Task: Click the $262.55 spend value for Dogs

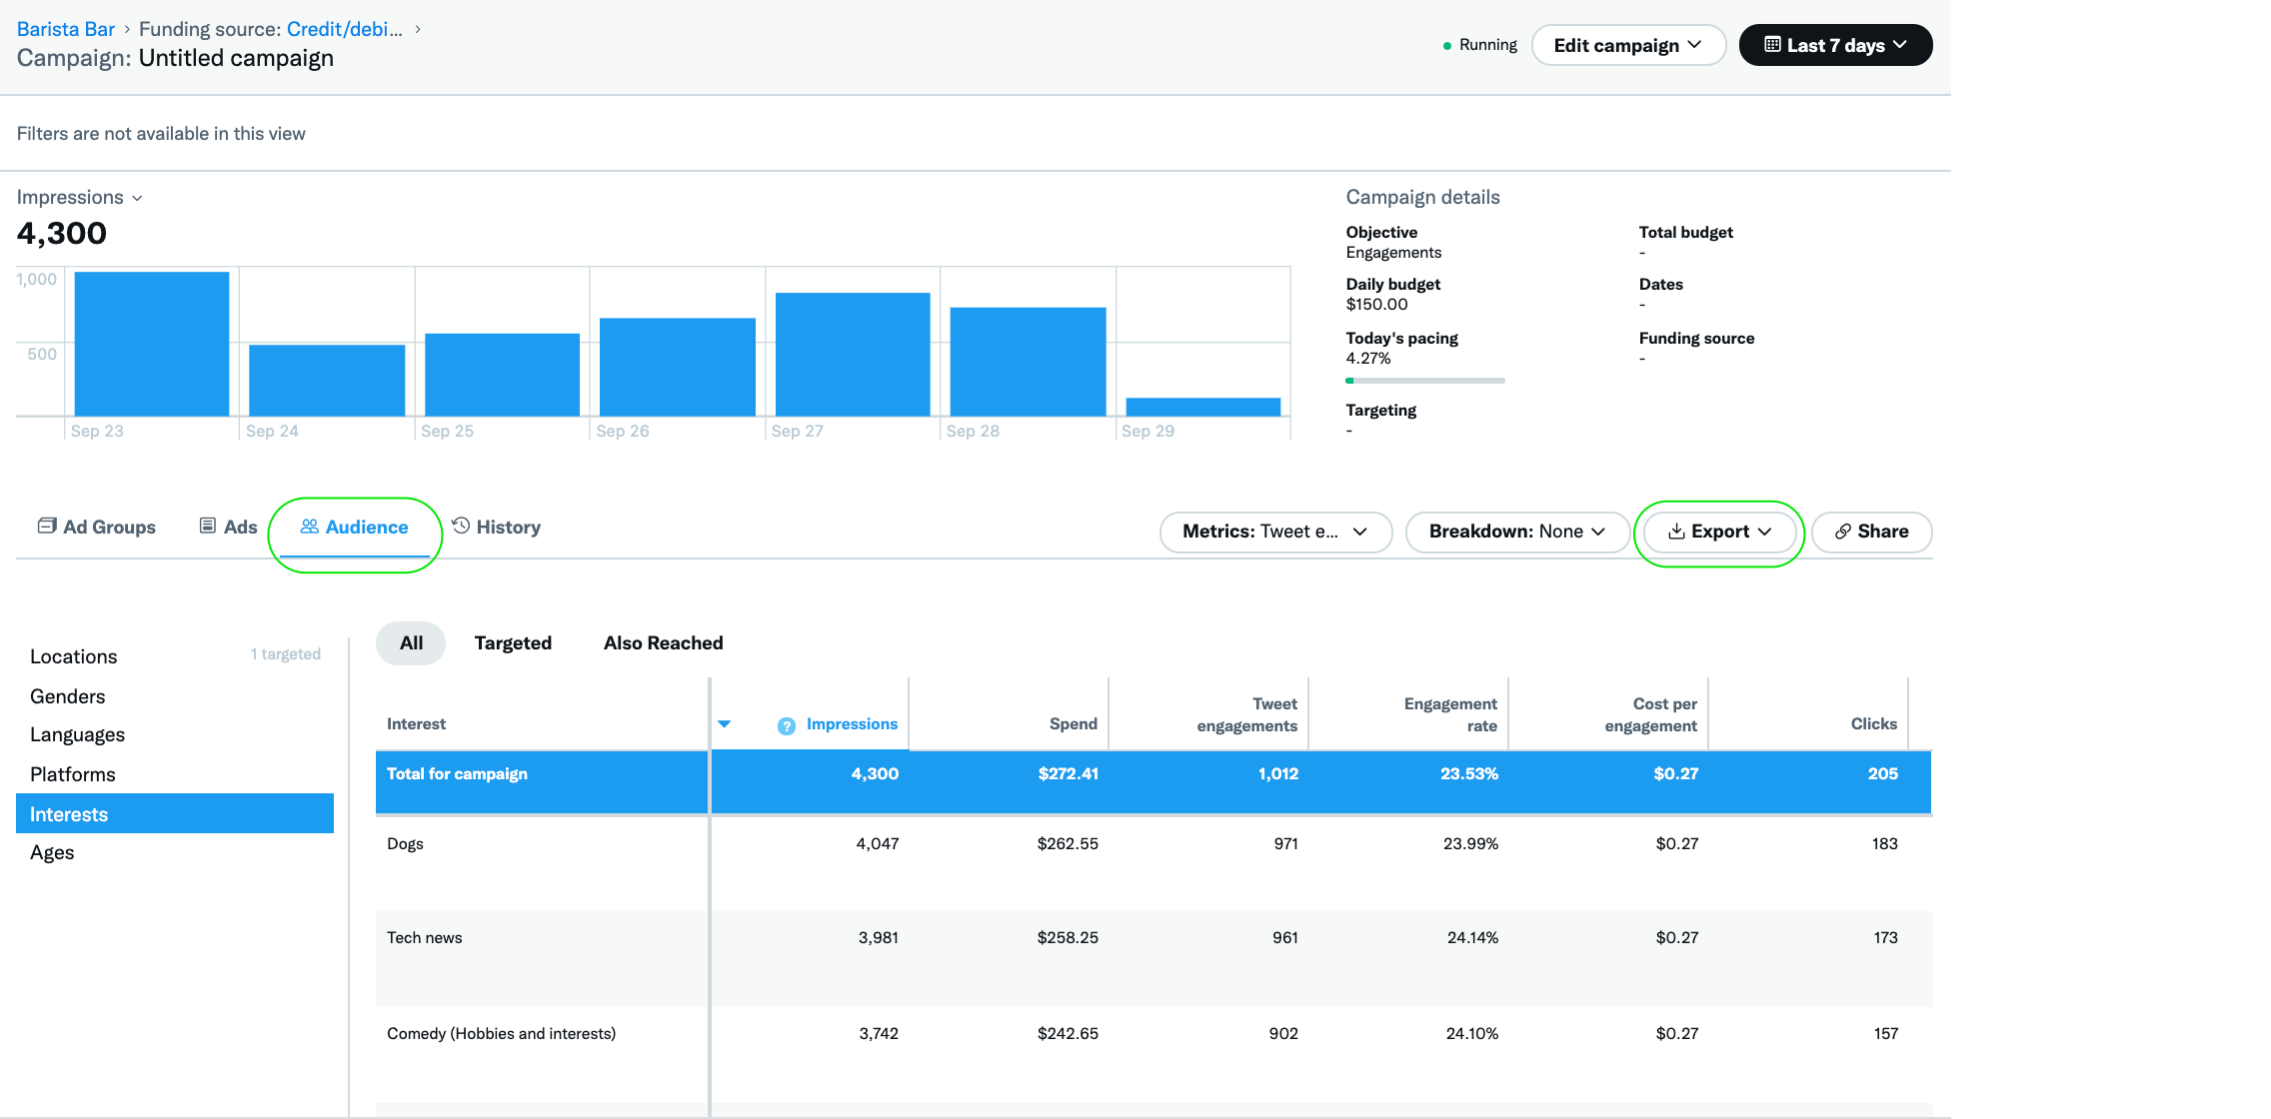Action: coord(1068,844)
